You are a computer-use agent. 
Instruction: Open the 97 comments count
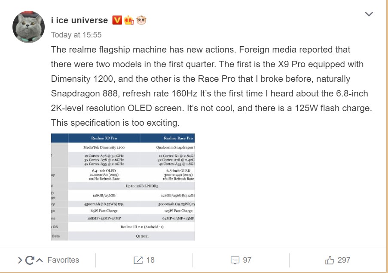point(247,260)
